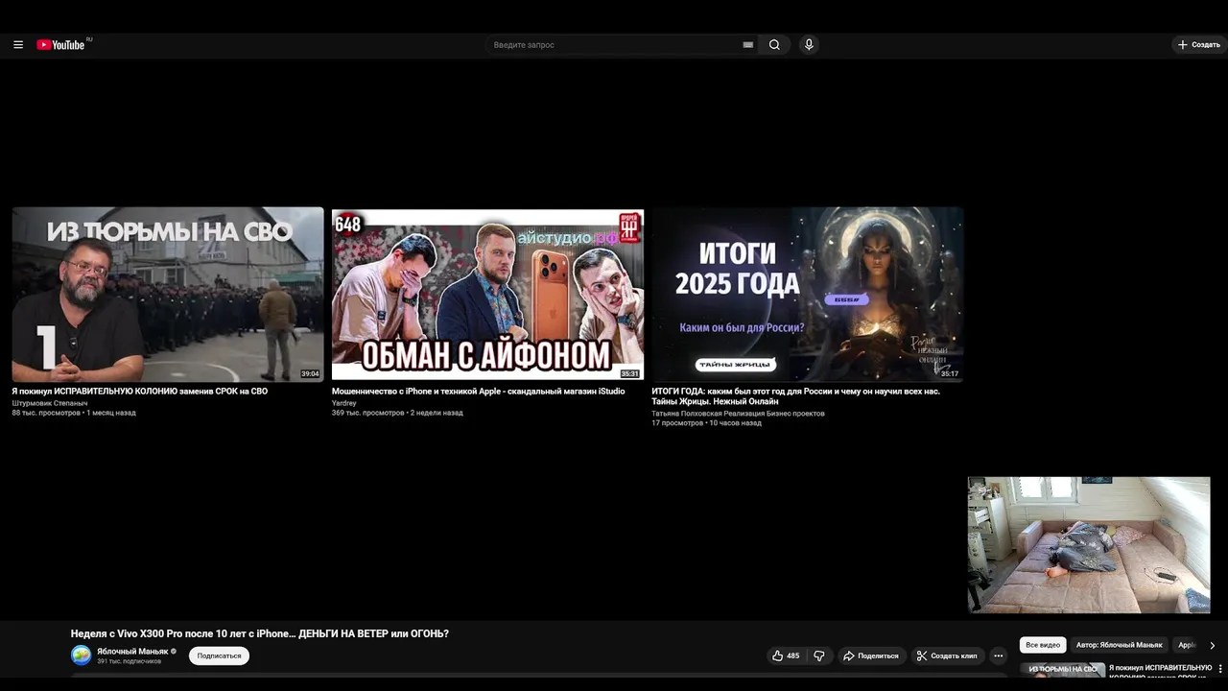Play the ОБМАН С АЙФОНОМ video thumbnail
The image size is (1228, 691).
coord(487,295)
